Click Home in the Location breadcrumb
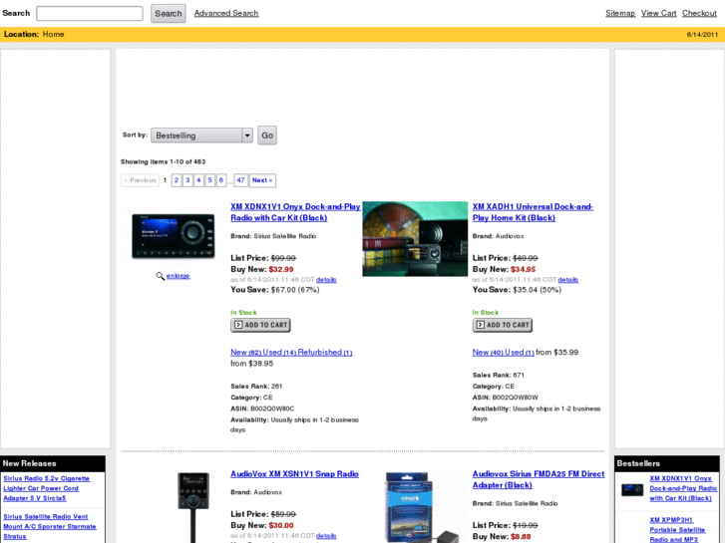 click(x=53, y=34)
